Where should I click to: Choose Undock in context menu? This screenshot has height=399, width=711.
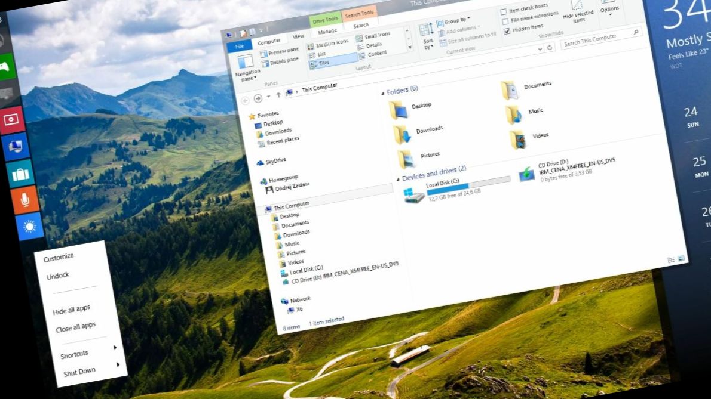tap(57, 276)
